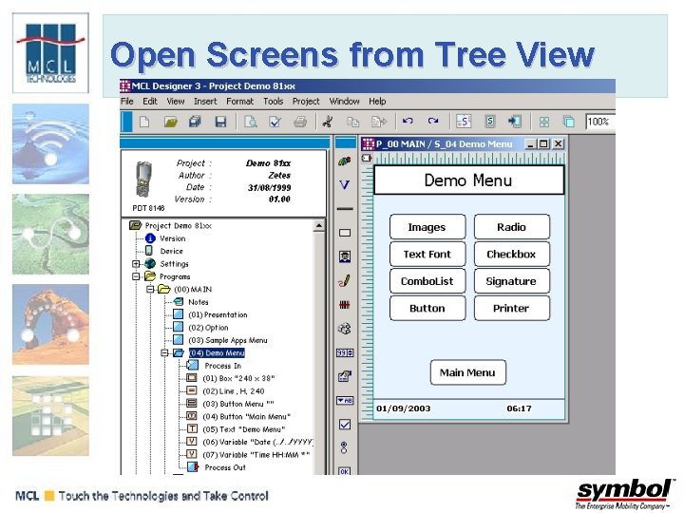Viewport: 684px width, 513px height.
Task: Click the checkmark document toolbar icon
Action: 275,122
